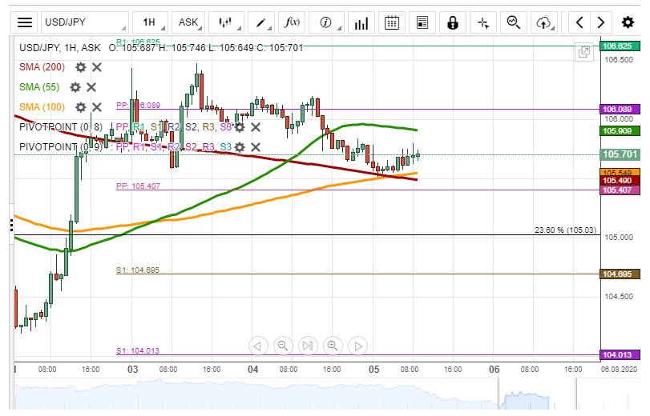Click the 06.08.2020 date label
Image resolution: width=650 pixels, height=416 pixels.
[x=619, y=370]
